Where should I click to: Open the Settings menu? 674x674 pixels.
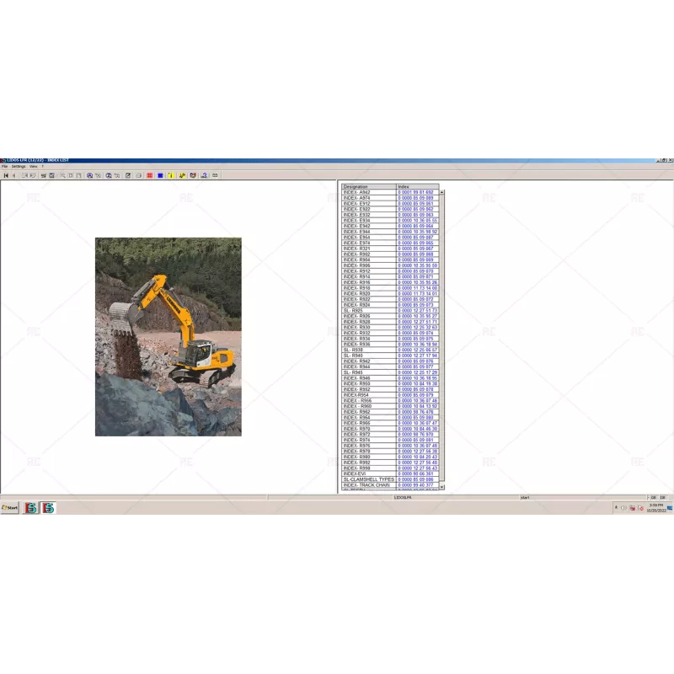point(18,166)
